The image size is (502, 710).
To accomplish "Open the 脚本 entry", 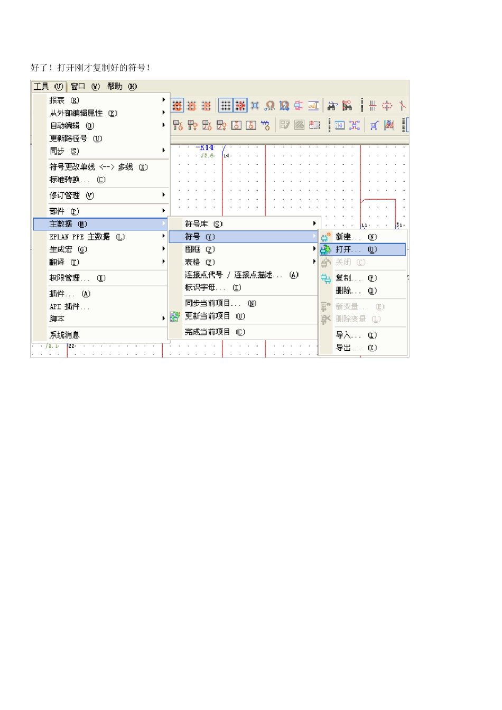I will (x=100, y=319).
